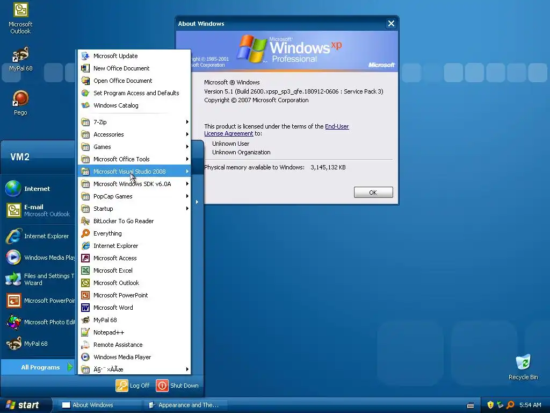
Task: Launch Microsoft Excel
Action: pyautogui.click(x=134, y=270)
